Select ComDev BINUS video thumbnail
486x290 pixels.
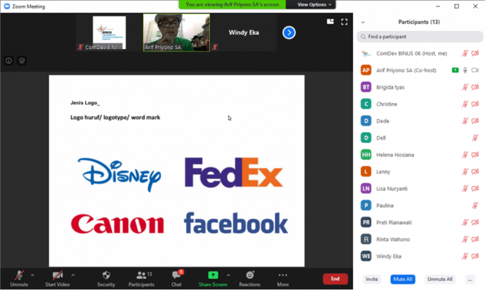coord(109,32)
